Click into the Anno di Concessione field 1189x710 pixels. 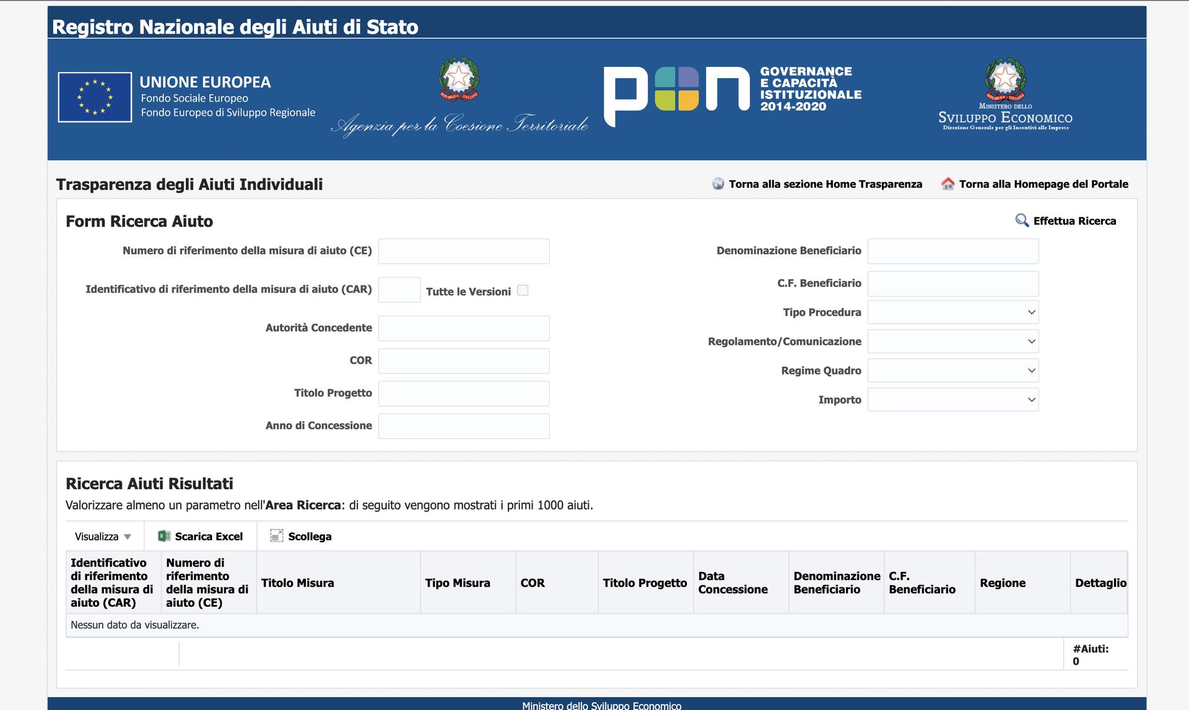(x=464, y=426)
